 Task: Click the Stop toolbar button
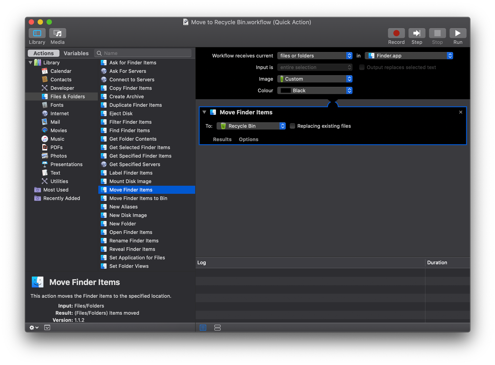(437, 33)
